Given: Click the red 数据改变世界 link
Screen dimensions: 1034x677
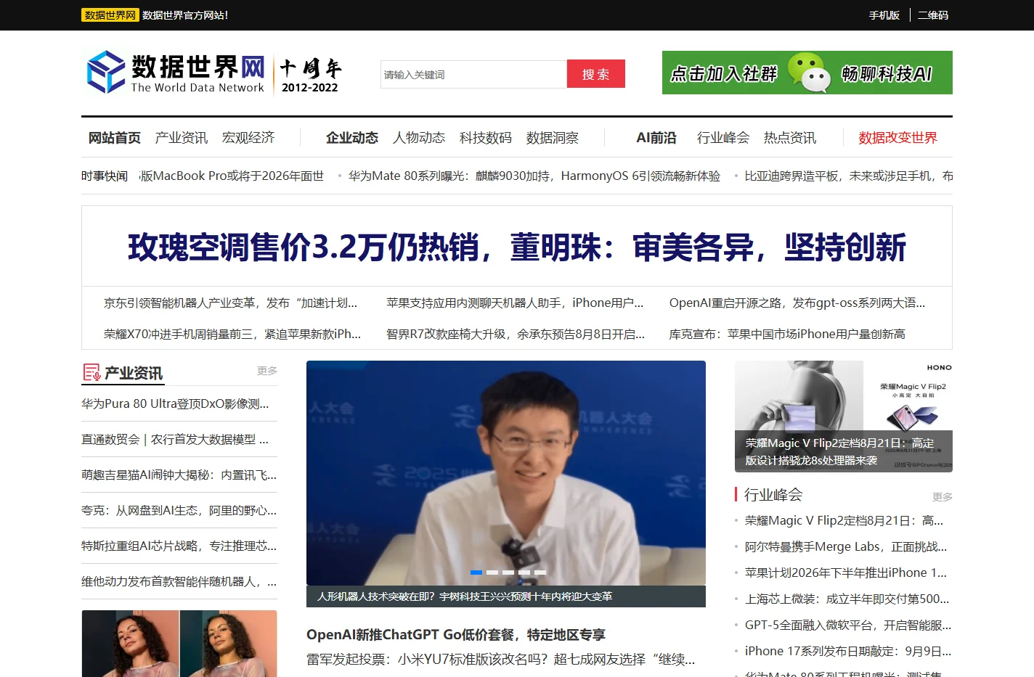Looking at the screenshot, I should coord(898,138).
